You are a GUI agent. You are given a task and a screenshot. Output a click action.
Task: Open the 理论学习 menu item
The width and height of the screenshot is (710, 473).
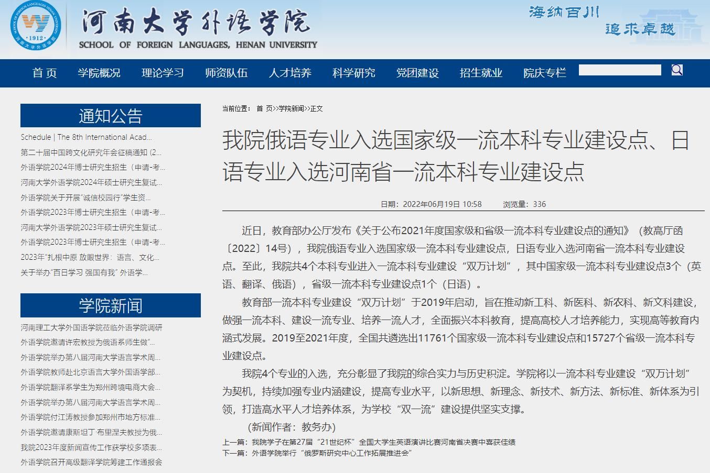[163, 73]
